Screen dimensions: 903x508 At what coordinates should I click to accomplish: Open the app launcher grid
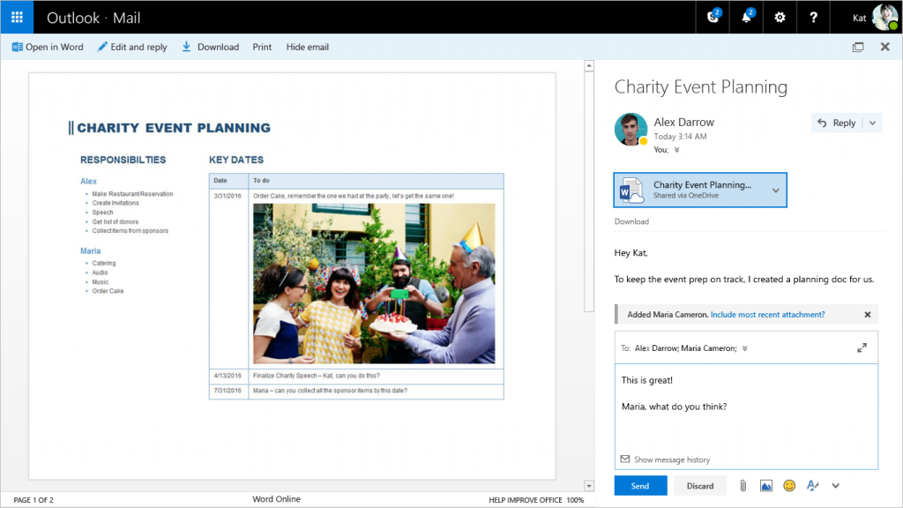pos(16,17)
